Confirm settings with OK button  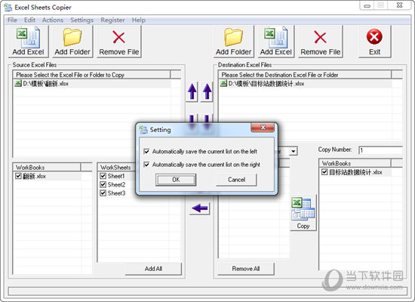176,180
